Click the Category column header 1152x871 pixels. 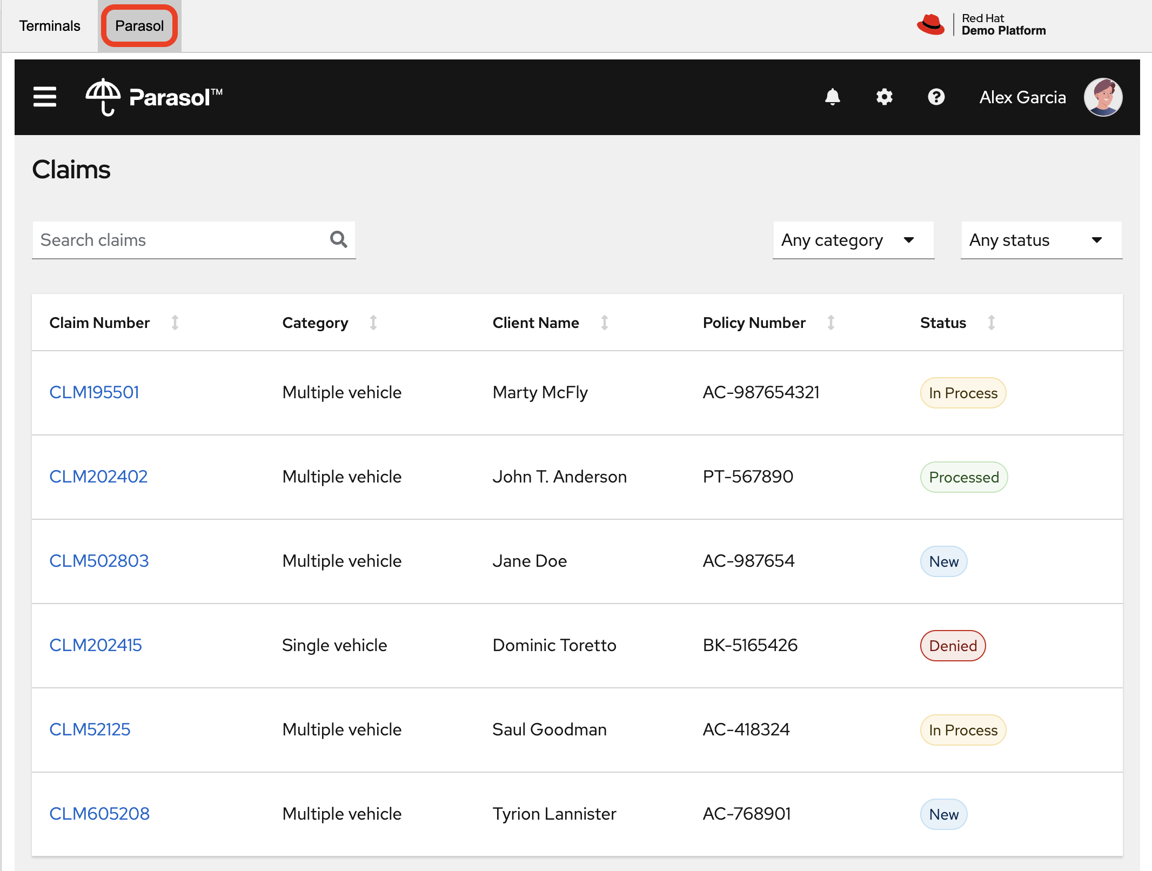click(x=315, y=323)
